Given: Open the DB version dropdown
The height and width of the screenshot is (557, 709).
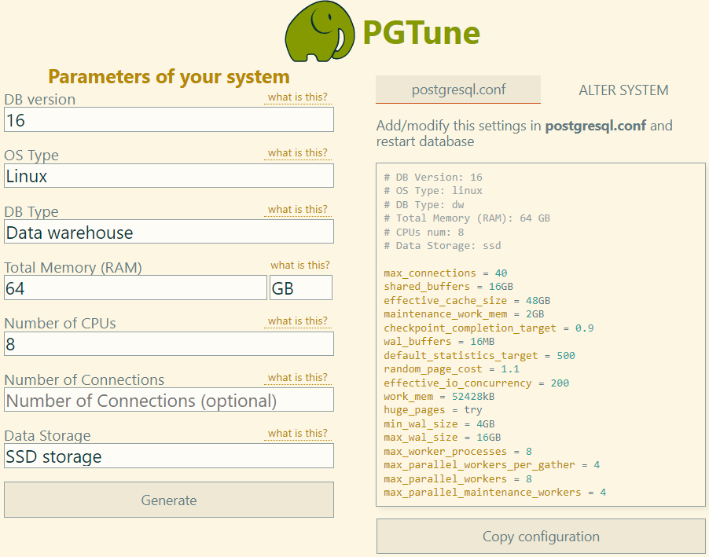Looking at the screenshot, I should (168, 119).
